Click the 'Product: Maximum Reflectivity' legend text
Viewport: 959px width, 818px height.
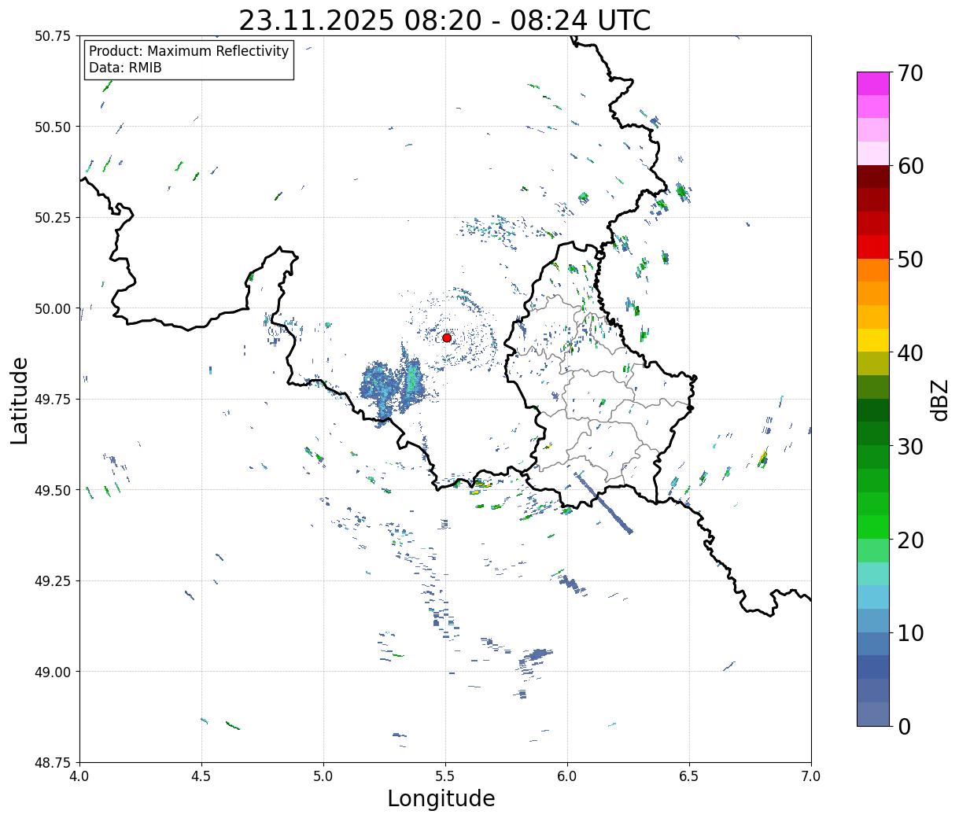pyautogui.click(x=189, y=52)
